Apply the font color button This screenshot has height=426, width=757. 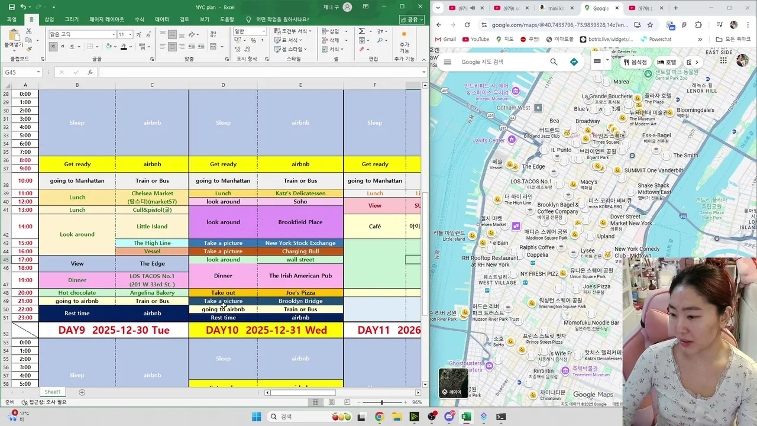pos(123,46)
